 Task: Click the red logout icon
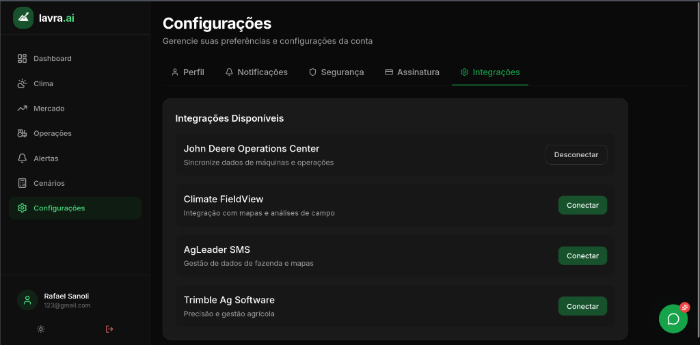[109, 329]
